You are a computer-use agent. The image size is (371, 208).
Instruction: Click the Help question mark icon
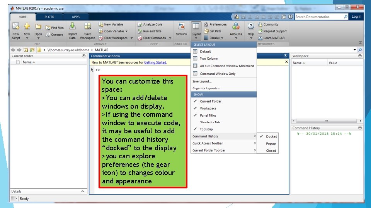click(251, 26)
